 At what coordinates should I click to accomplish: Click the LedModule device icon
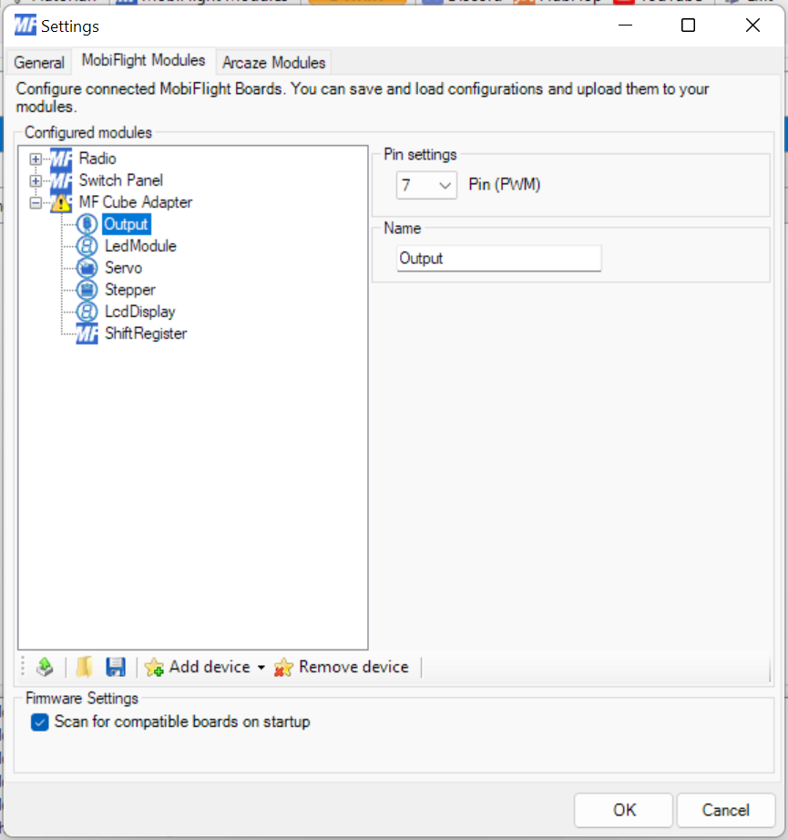87,246
